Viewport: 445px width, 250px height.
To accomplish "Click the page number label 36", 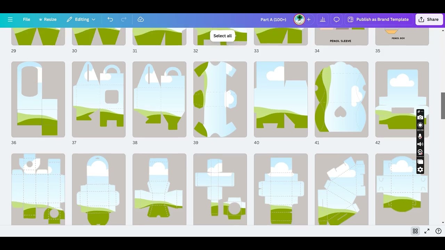I will pos(14,143).
